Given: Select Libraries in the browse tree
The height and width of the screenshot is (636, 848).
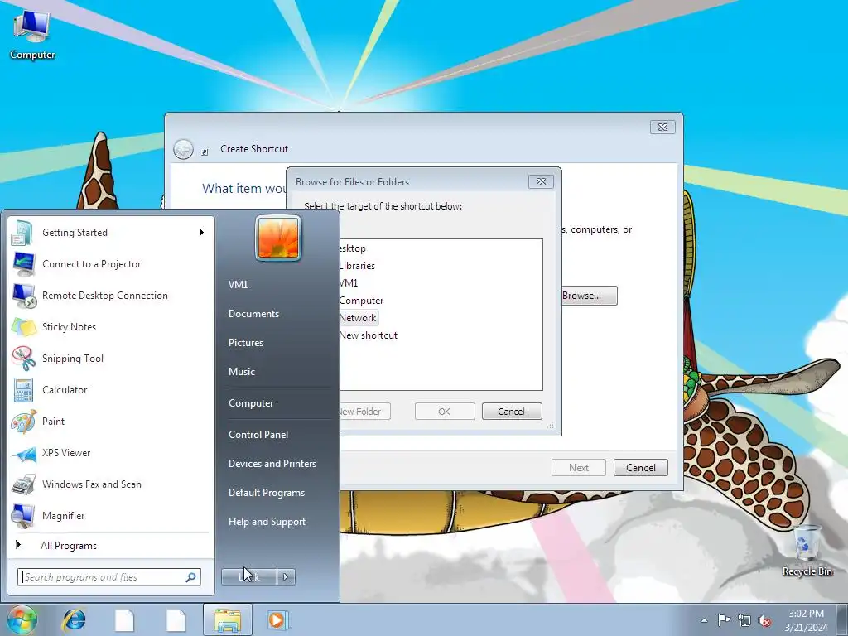Looking at the screenshot, I should 357,266.
